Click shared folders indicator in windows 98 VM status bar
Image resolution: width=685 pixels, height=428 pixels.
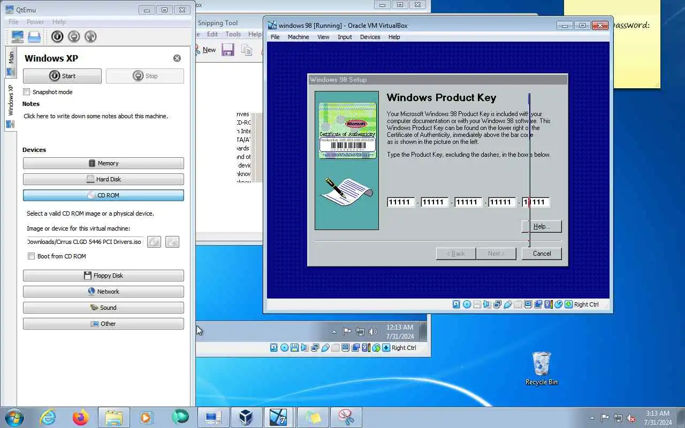517,304
